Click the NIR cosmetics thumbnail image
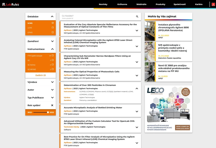216x148 pixels. (x=150, y=51)
